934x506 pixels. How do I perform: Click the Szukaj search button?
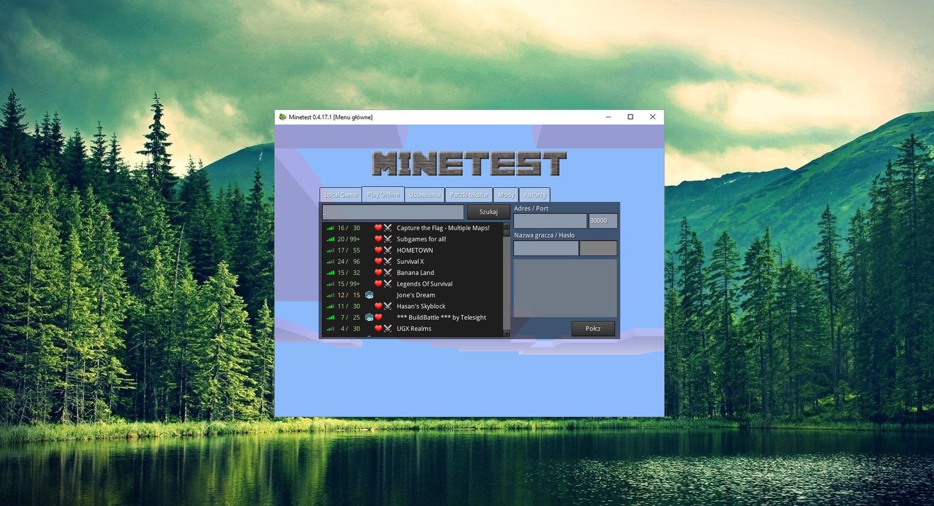pos(488,212)
